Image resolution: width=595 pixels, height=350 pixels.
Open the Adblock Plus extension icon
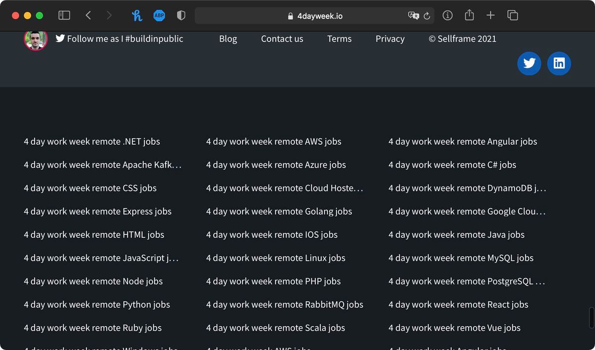point(159,15)
